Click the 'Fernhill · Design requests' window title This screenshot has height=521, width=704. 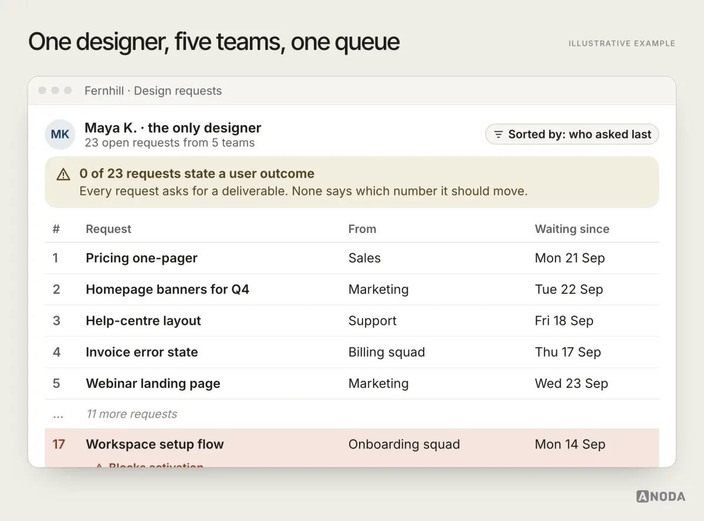click(153, 91)
